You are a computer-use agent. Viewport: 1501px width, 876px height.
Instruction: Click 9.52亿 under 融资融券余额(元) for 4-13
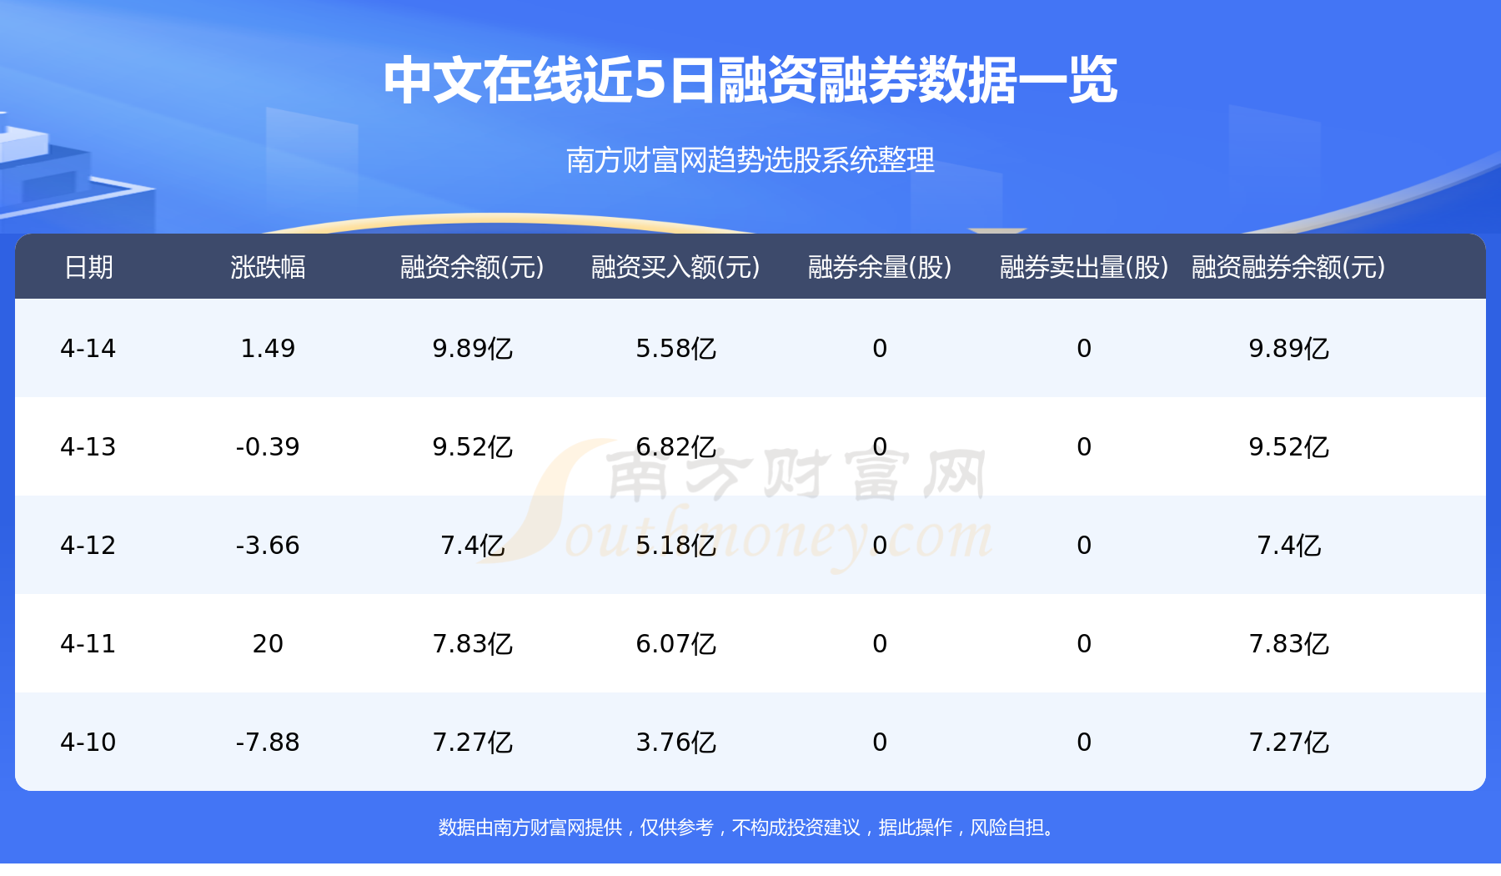tap(1288, 447)
